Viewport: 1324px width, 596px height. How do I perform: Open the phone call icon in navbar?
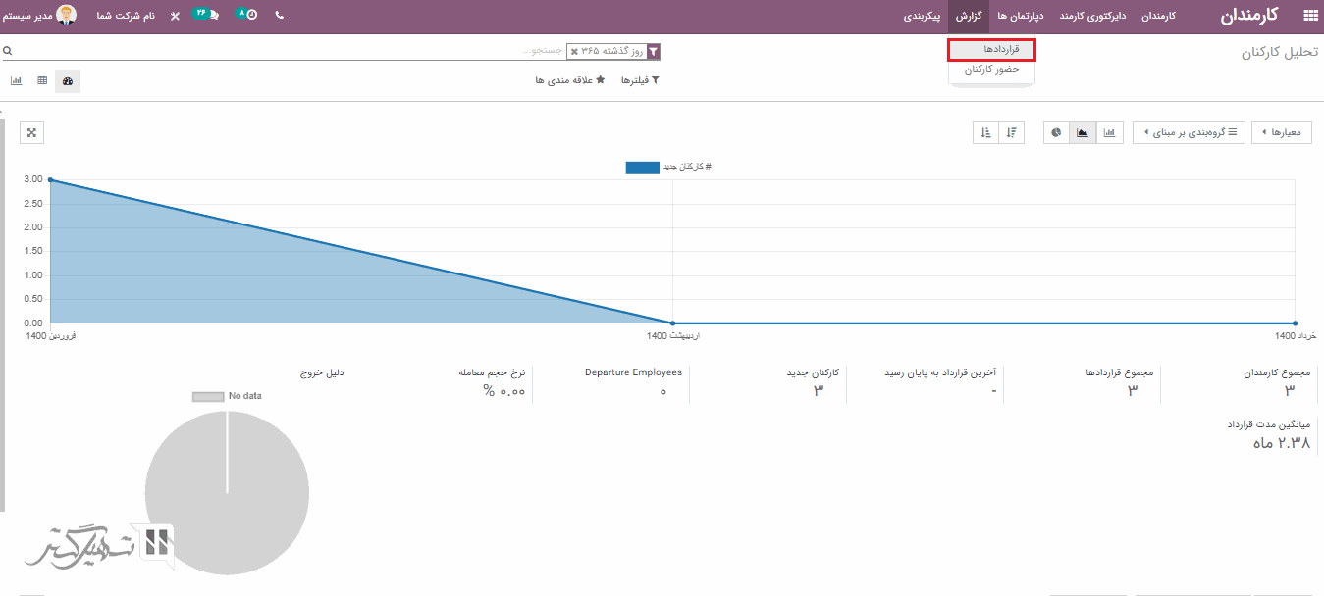tap(280, 16)
